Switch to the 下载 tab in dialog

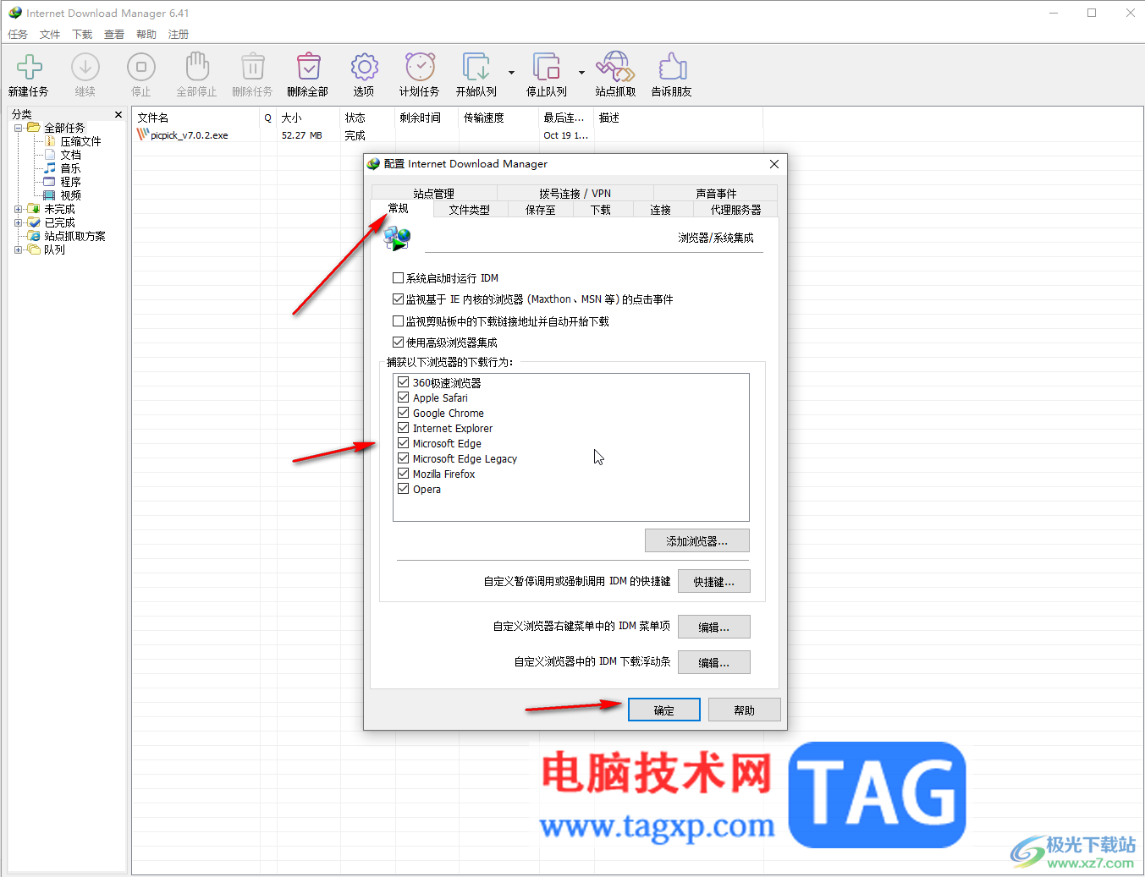point(601,210)
